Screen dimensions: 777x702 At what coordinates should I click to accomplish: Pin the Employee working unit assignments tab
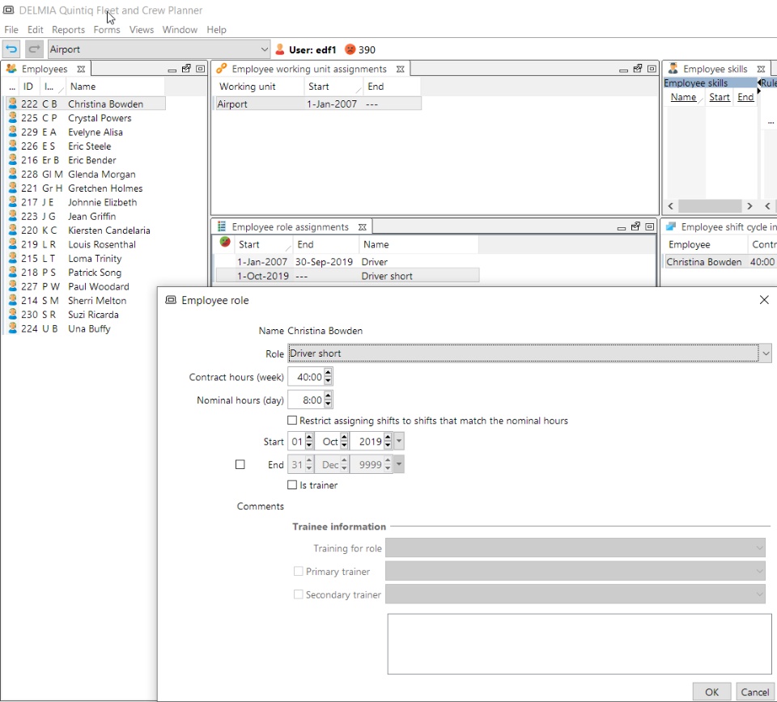[x=401, y=70]
